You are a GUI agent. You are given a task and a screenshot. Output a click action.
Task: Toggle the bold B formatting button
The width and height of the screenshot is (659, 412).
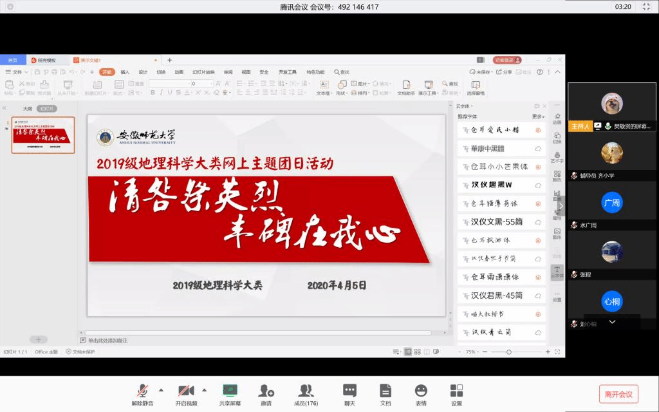(153, 93)
